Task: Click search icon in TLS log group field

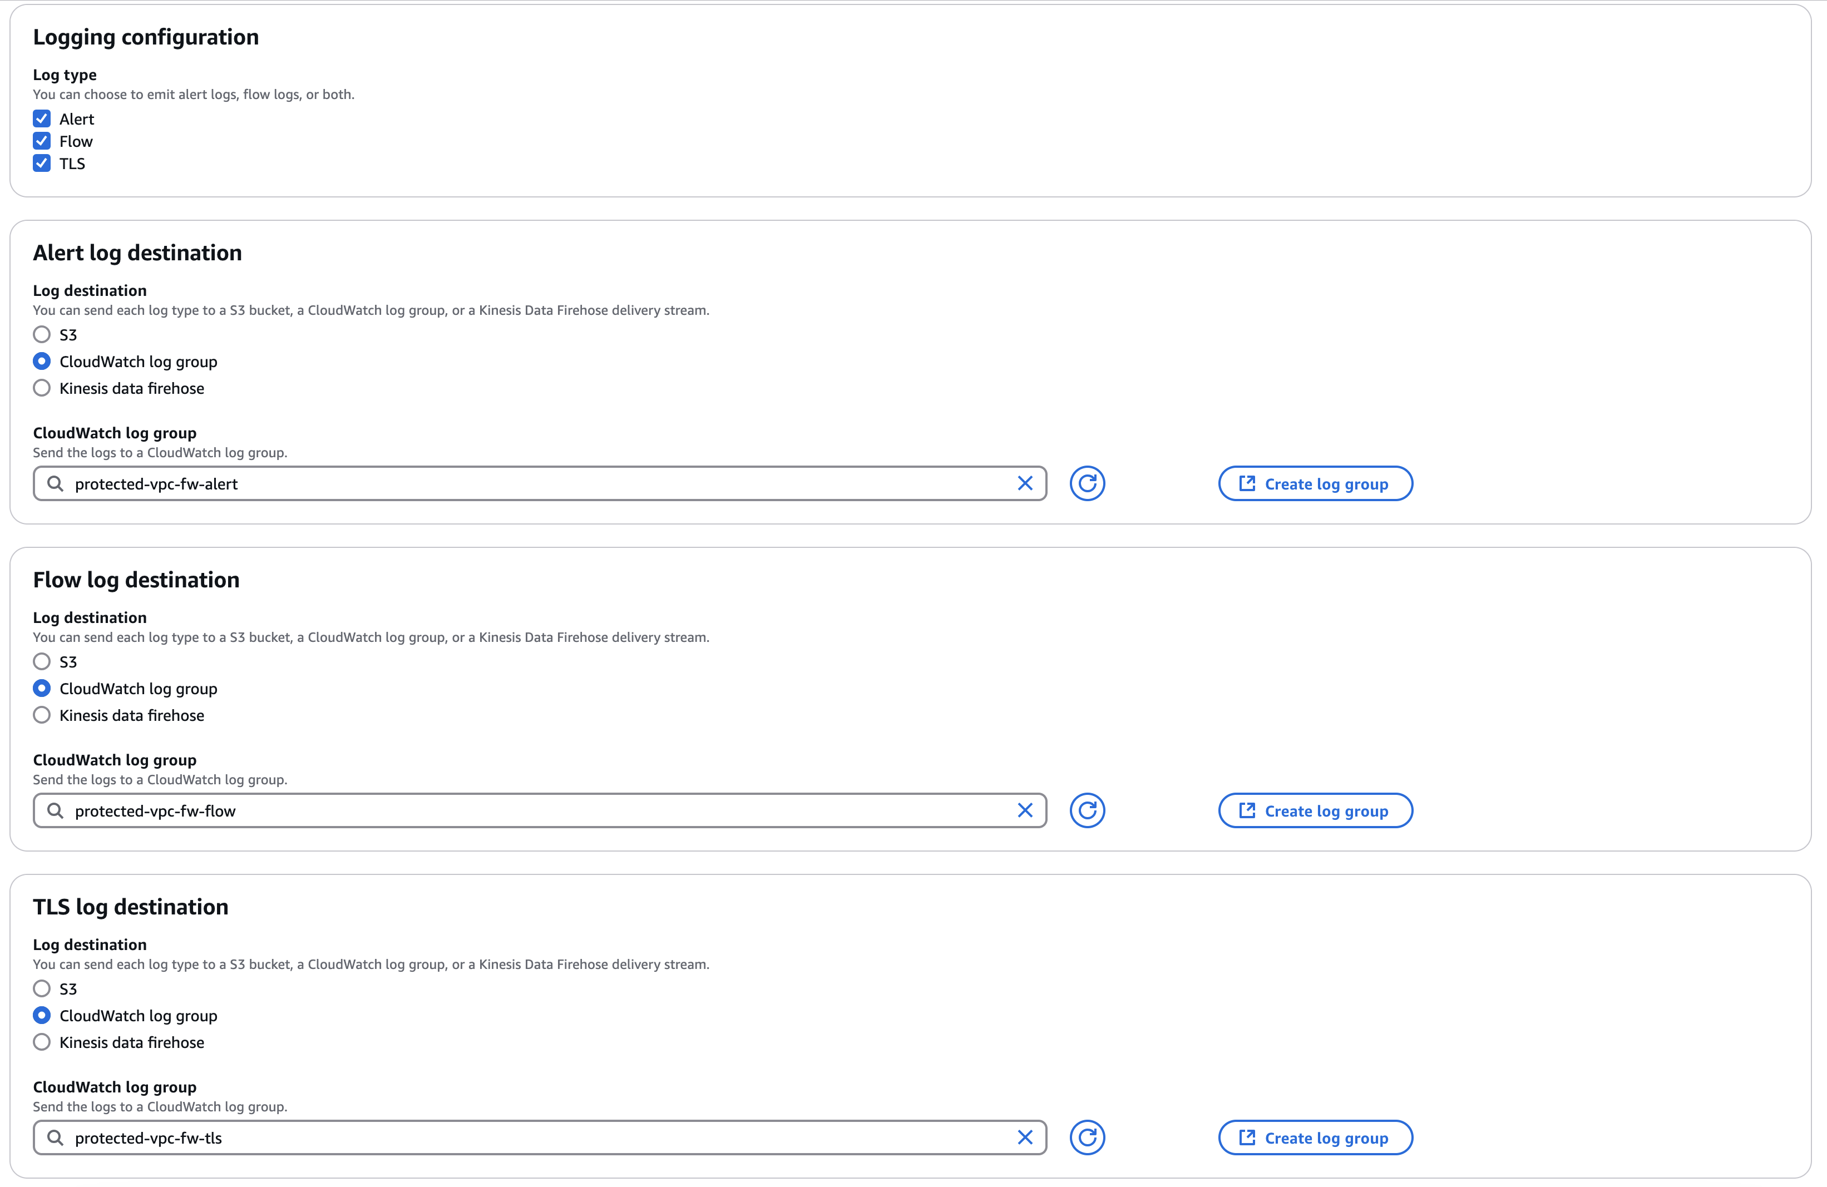Action: pyautogui.click(x=55, y=1137)
